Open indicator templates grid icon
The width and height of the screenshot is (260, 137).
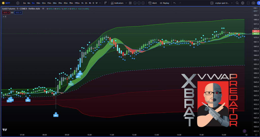tap(130, 3)
